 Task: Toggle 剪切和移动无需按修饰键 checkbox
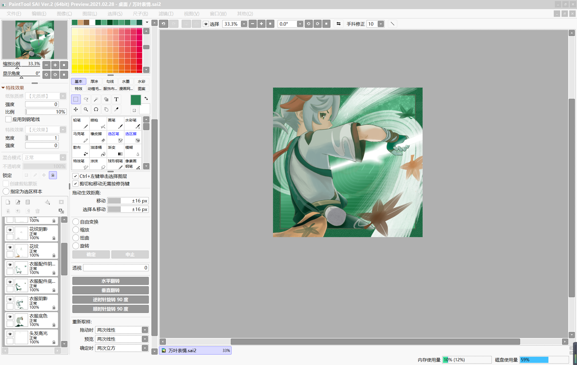[x=76, y=184]
